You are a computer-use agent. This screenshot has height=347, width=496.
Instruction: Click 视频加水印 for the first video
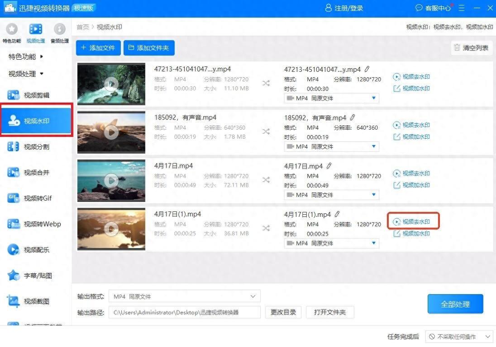pos(411,89)
